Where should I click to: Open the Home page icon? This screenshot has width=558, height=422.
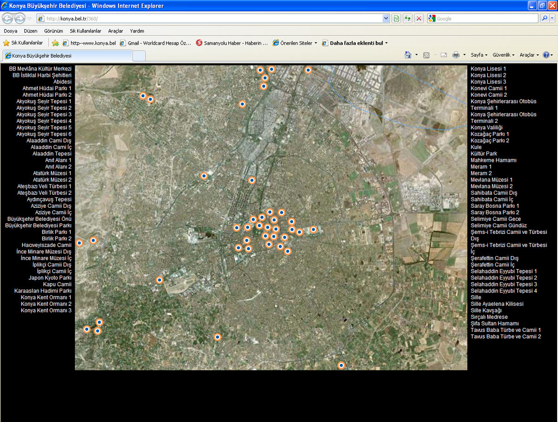[408, 55]
